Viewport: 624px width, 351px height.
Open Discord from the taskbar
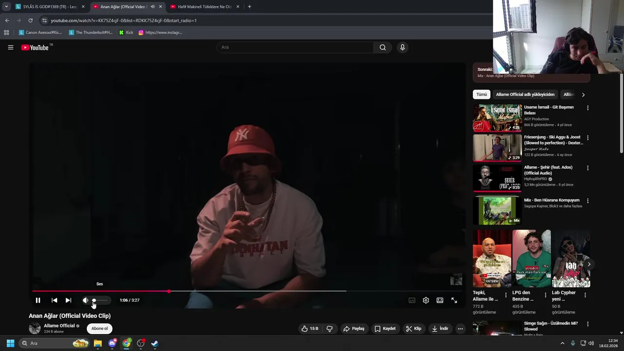point(112,343)
